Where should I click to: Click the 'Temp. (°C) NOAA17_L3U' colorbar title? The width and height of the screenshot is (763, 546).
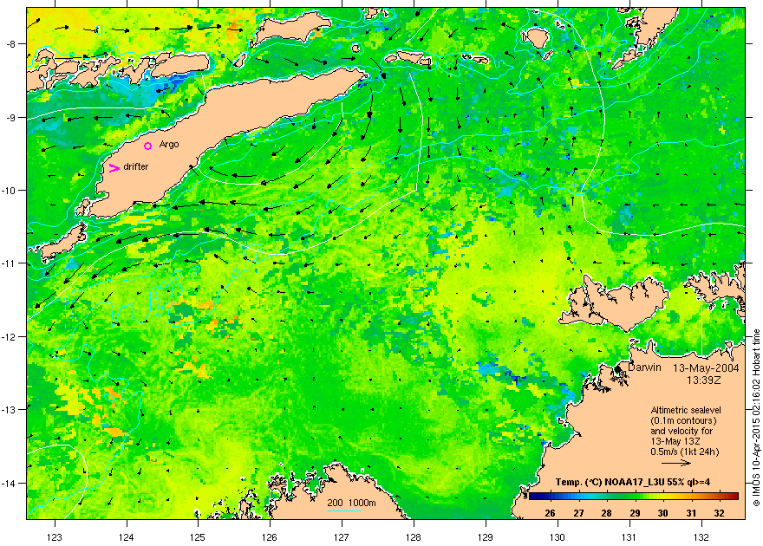click(633, 483)
